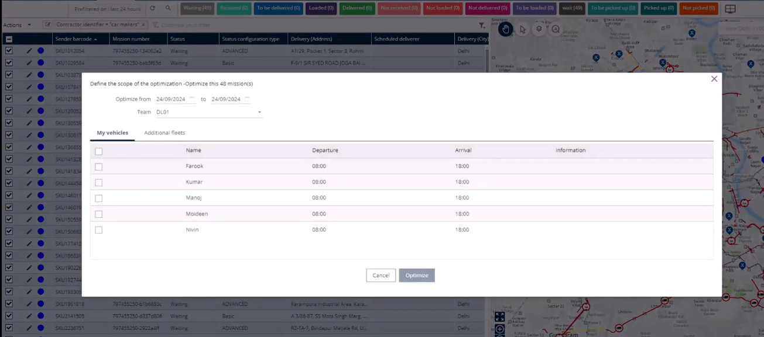This screenshot has width=764, height=337.
Task: Open the Optimize from date calendar
Action: point(192,99)
